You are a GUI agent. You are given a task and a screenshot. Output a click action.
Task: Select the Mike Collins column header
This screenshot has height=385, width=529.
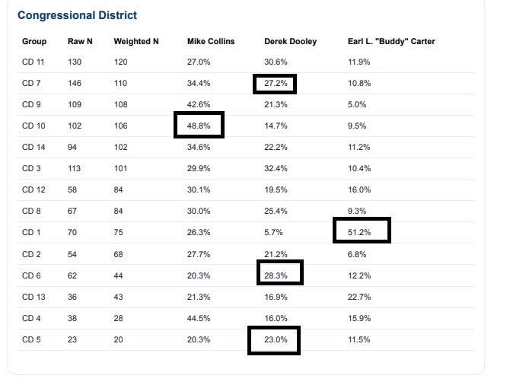(211, 41)
